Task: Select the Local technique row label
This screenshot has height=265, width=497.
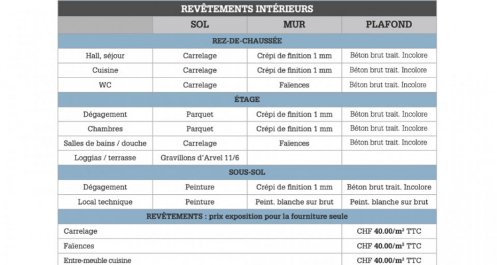Action: click(x=105, y=201)
